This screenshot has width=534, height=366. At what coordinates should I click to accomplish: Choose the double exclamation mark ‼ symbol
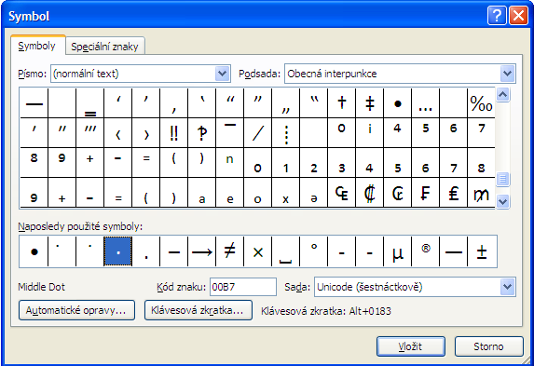[174, 133]
